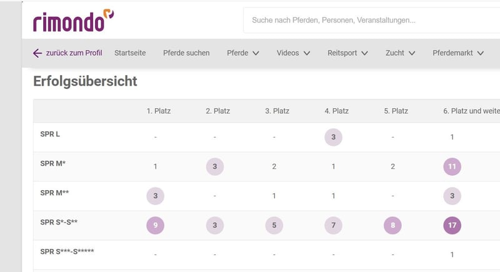The height and width of the screenshot is (272, 500).
Task: Expand the Pferde dropdown menu
Action: pyautogui.click(x=242, y=53)
